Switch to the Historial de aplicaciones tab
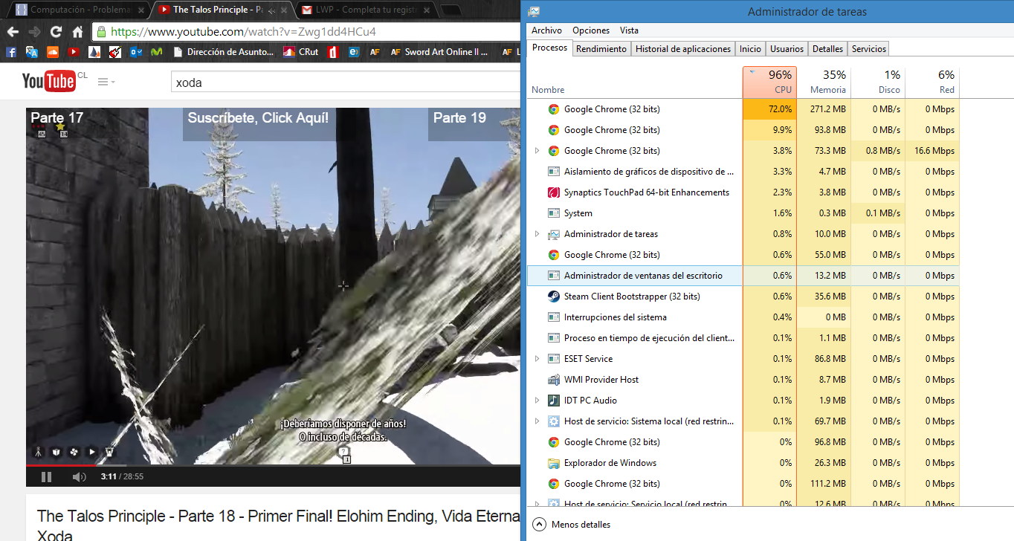 pyautogui.click(x=683, y=48)
